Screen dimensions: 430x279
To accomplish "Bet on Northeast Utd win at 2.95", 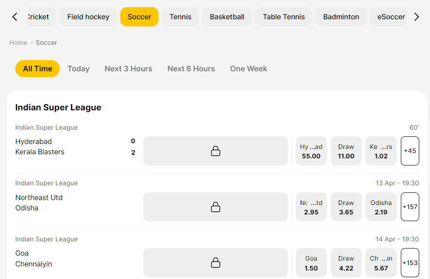I will [x=311, y=207].
